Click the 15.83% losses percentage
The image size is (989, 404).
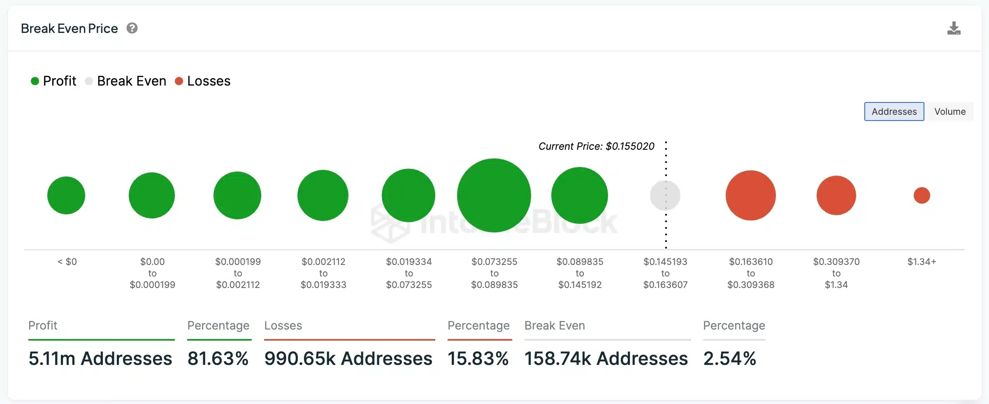pyautogui.click(x=478, y=358)
